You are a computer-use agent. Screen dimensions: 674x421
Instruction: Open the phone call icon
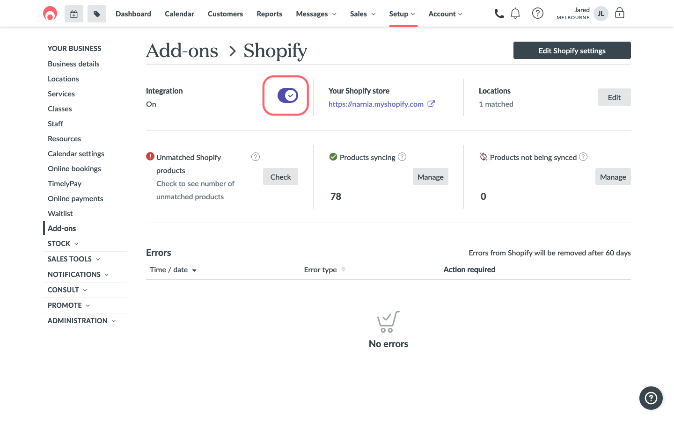(499, 14)
